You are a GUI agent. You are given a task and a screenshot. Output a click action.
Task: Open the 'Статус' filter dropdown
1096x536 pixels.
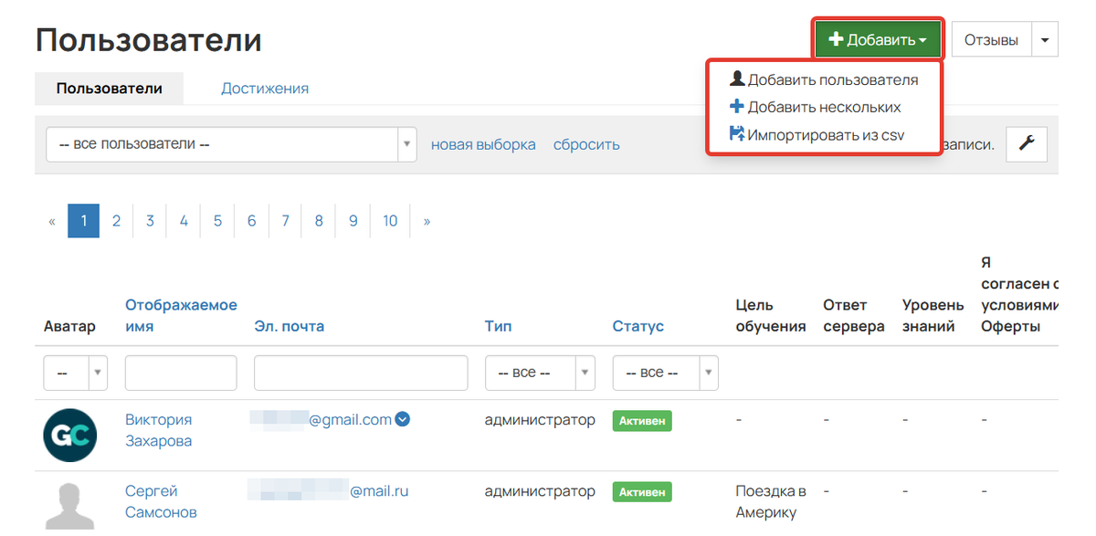[x=665, y=373]
